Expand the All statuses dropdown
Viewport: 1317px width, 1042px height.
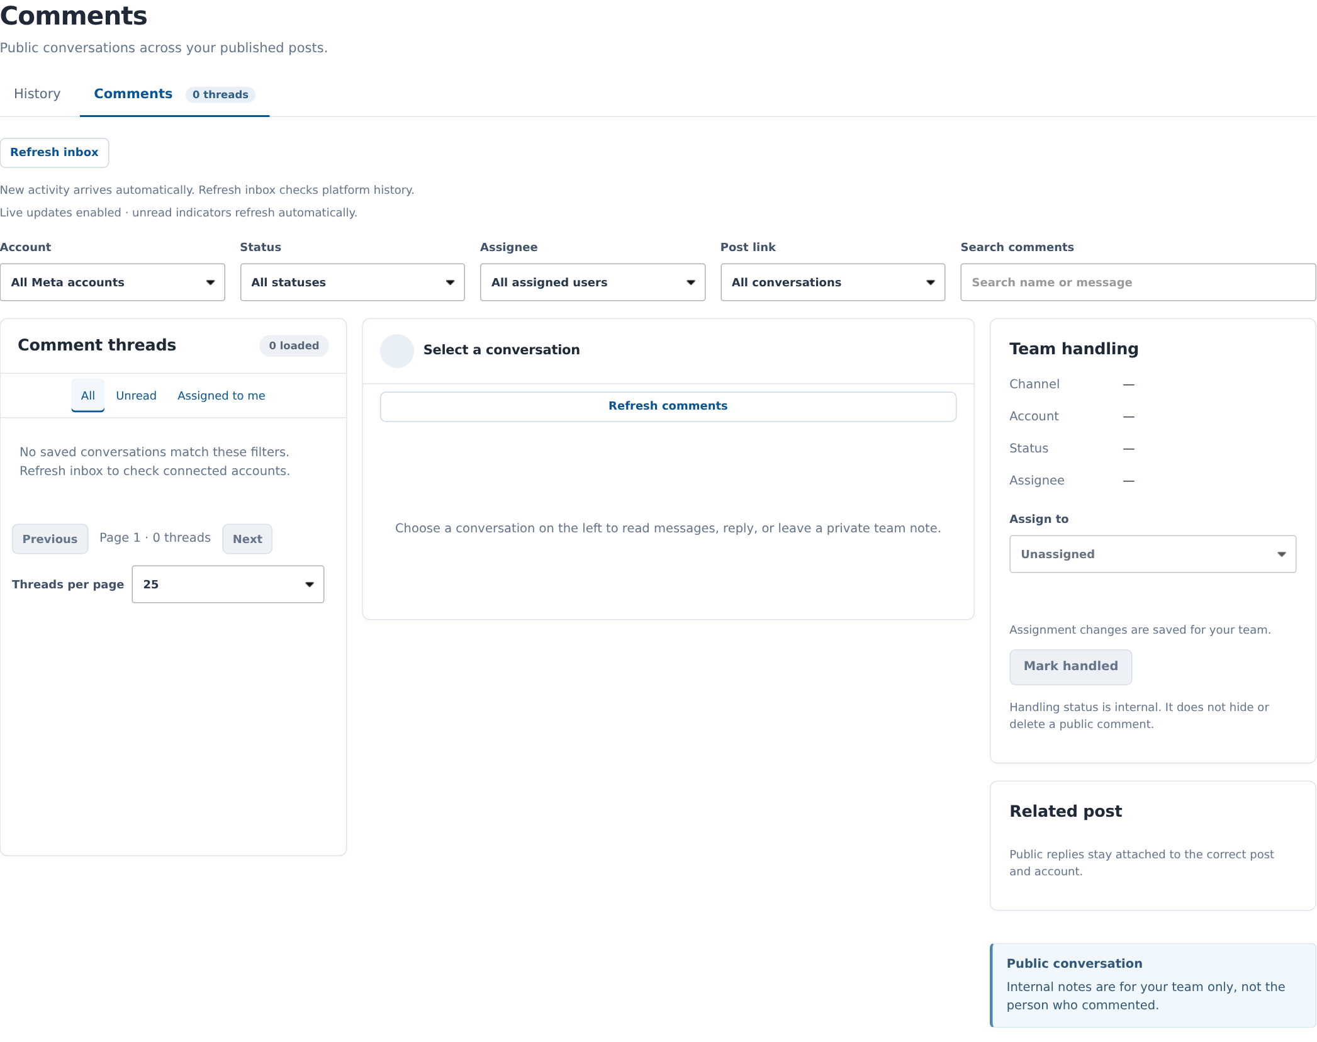(x=352, y=282)
